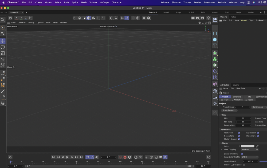This screenshot has height=168, width=267.
Task: Click the Autokeying record icon
Action: click(125, 157)
